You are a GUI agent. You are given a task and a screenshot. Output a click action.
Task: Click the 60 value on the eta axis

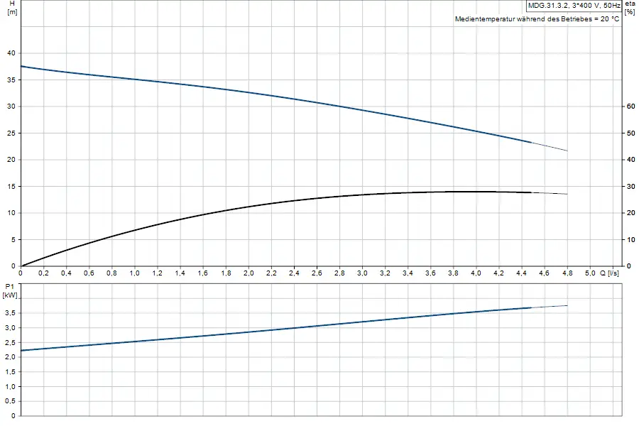point(631,106)
